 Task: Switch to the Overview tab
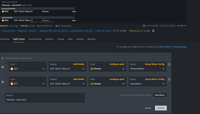click(5, 39)
